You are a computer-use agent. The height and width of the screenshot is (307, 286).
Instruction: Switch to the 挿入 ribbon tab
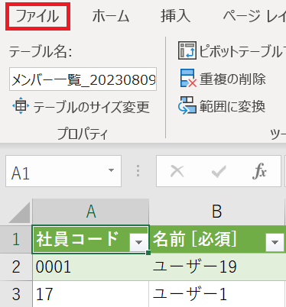point(176,16)
